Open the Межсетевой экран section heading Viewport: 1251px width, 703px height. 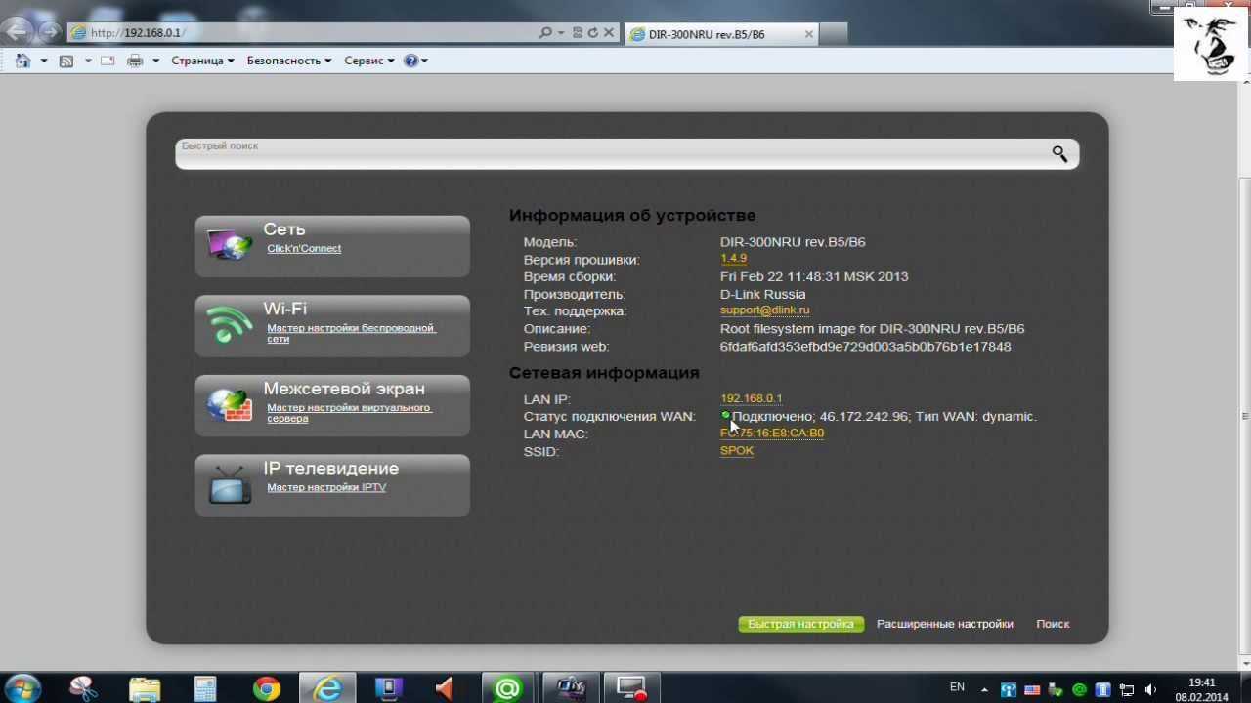point(344,389)
